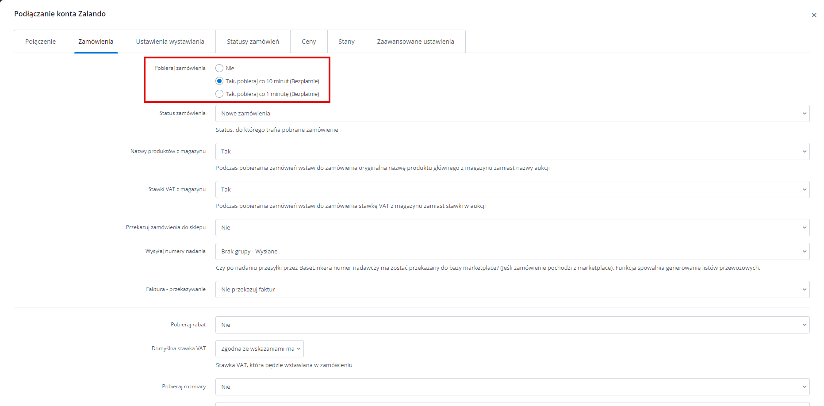Open the Pobieraj rozmiary dropdown

point(512,387)
